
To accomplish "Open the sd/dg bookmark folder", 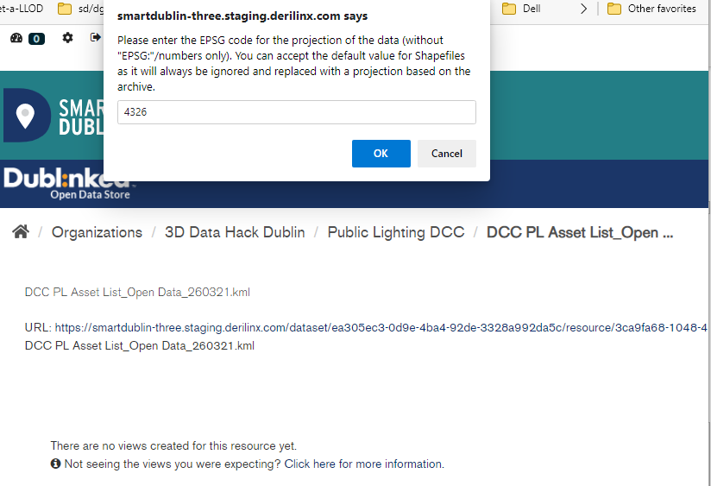I will (x=84, y=9).
